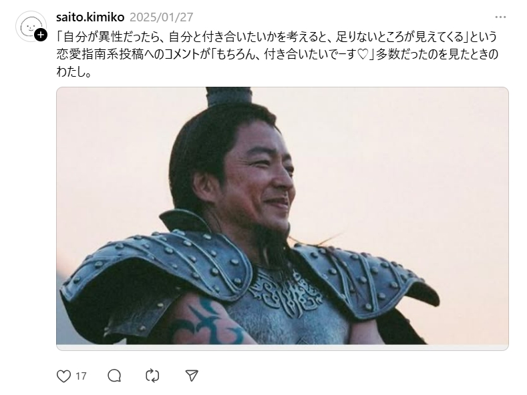Open the reply speech bubble icon
527x395 pixels.
(x=114, y=376)
